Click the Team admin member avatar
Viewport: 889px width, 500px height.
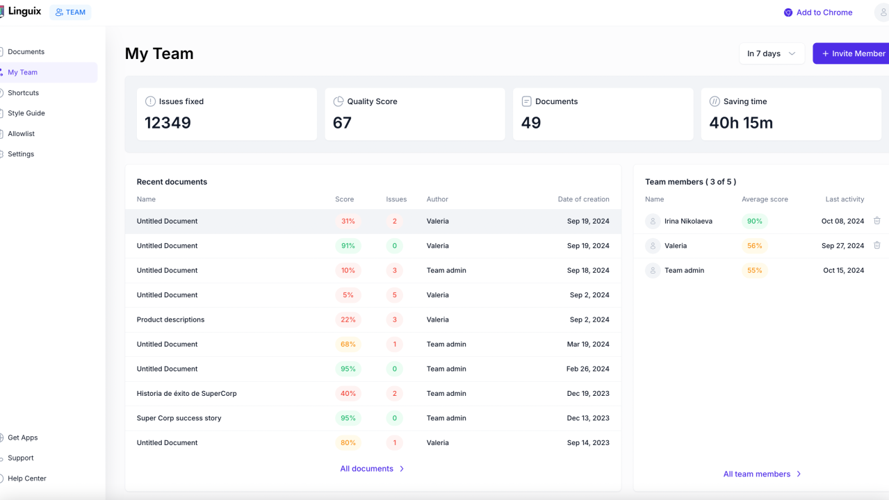pyautogui.click(x=653, y=270)
